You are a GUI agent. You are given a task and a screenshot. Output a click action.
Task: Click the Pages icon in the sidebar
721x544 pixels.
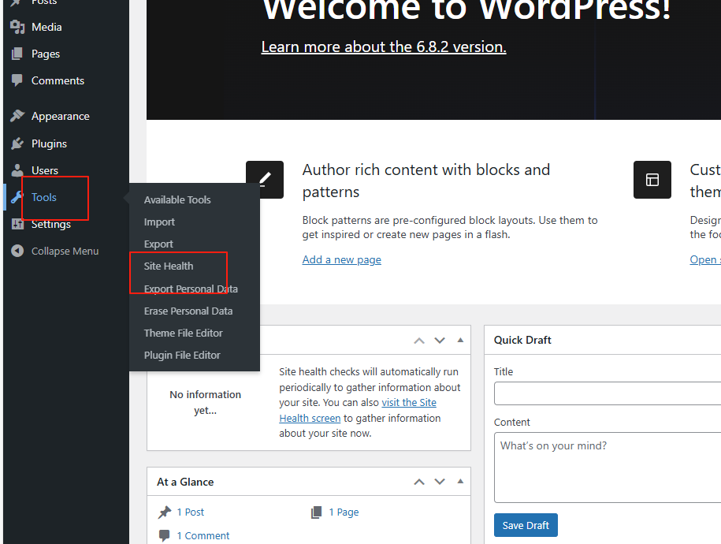(x=17, y=54)
